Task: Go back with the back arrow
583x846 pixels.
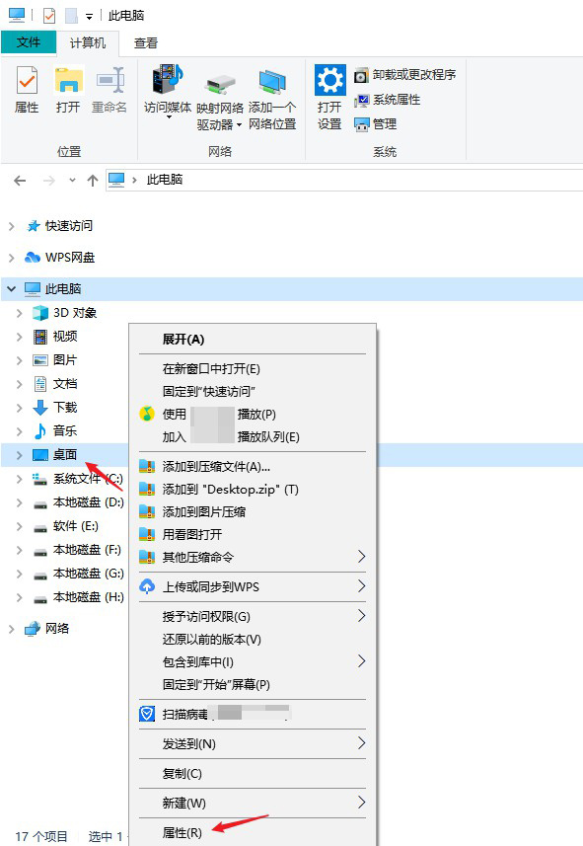Action: click(x=20, y=181)
